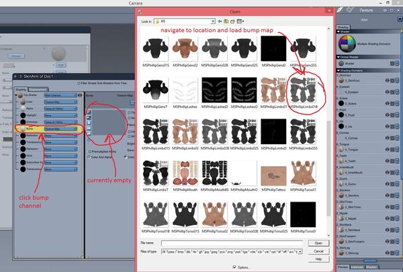
Task: Open the Files of type dropdown
Action: coord(300,252)
